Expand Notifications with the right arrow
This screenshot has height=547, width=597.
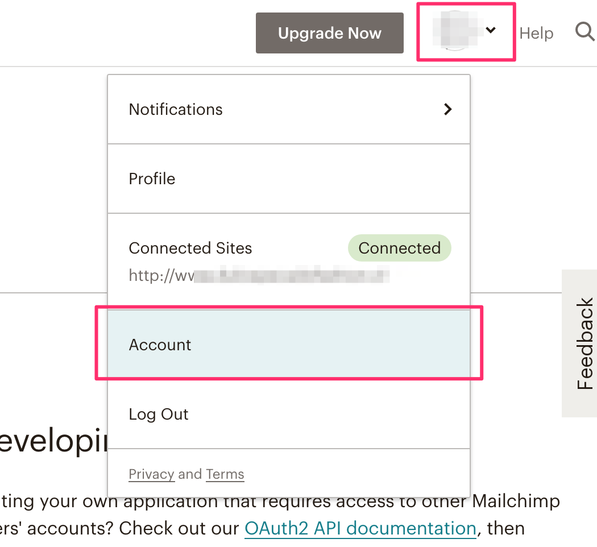click(448, 109)
